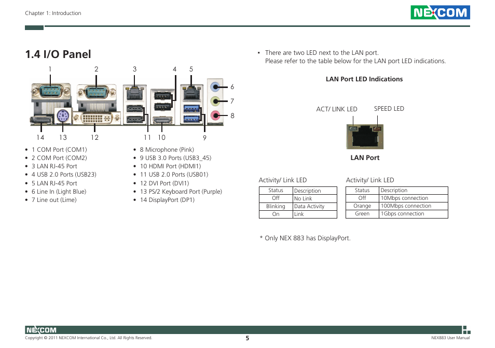The height and width of the screenshot is (348, 495).
Task: Click the '1.4 I/O Panel' heading
Action: (x=58, y=54)
